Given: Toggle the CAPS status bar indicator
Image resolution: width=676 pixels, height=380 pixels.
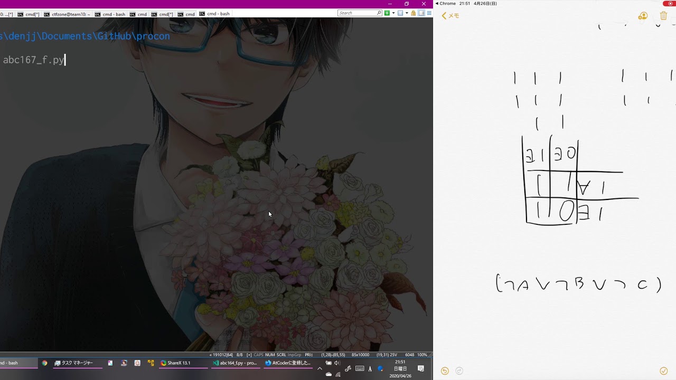Looking at the screenshot, I should (x=258, y=355).
